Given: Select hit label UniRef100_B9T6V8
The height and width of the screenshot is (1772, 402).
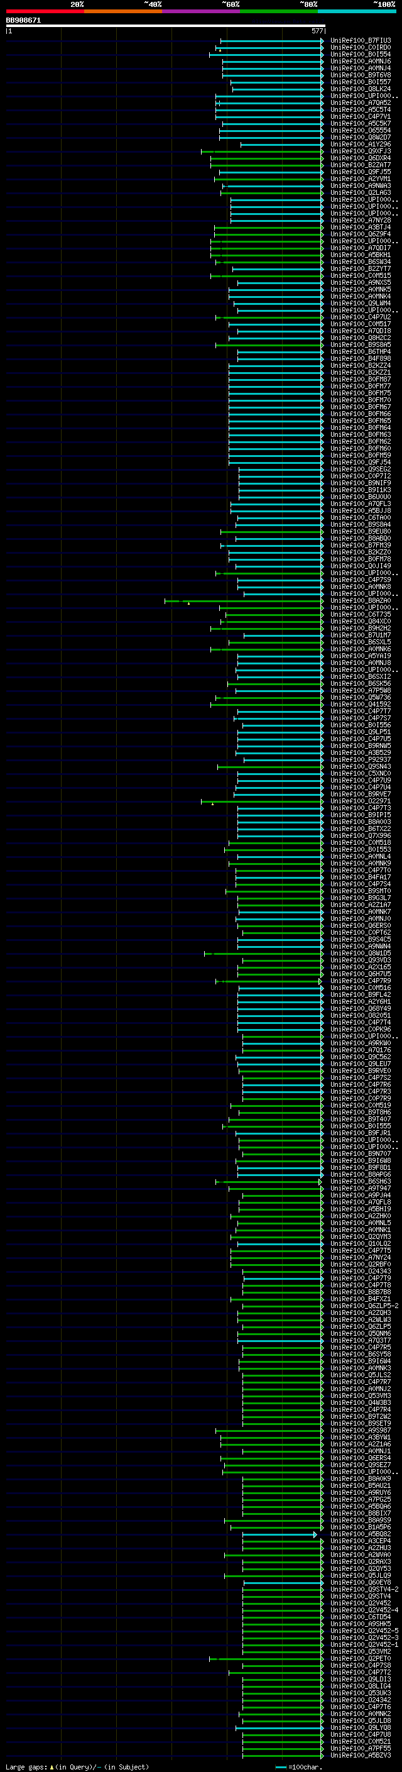Looking at the screenshot, I should (x=361, y=75).
